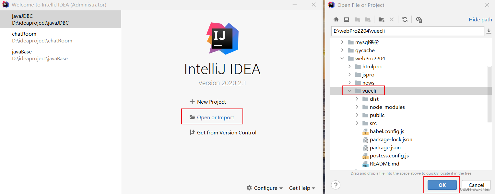Expand the news folder

(349, 83)
